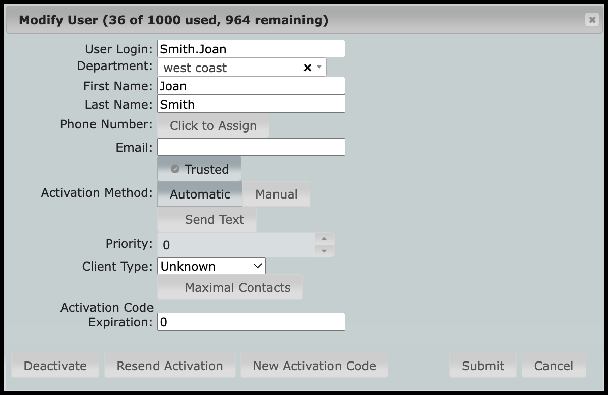Open the Client Type dropdown
The width and height of the screenshot is (608, 395).
tap(211, 266)
